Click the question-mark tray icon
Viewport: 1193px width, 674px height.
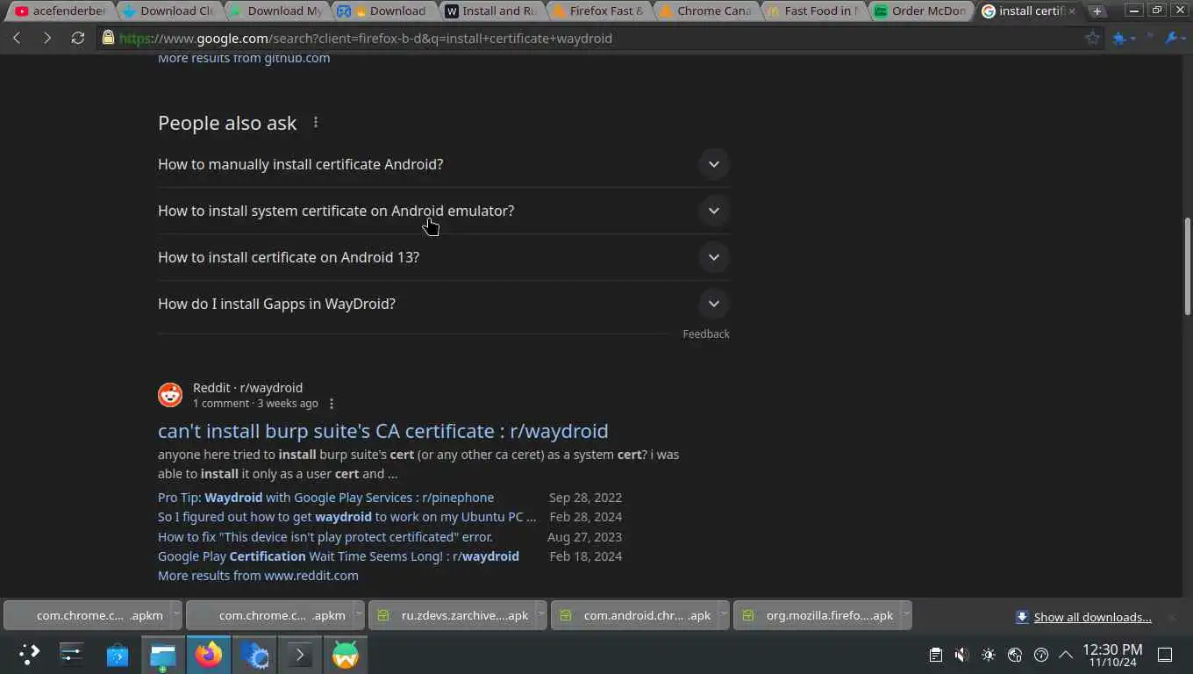[1041, 655]
